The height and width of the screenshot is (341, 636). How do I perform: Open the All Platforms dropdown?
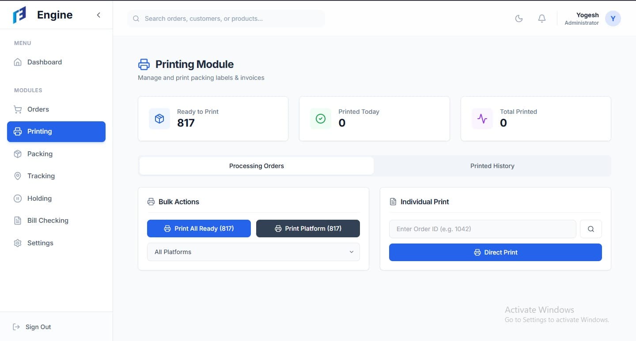253,252
